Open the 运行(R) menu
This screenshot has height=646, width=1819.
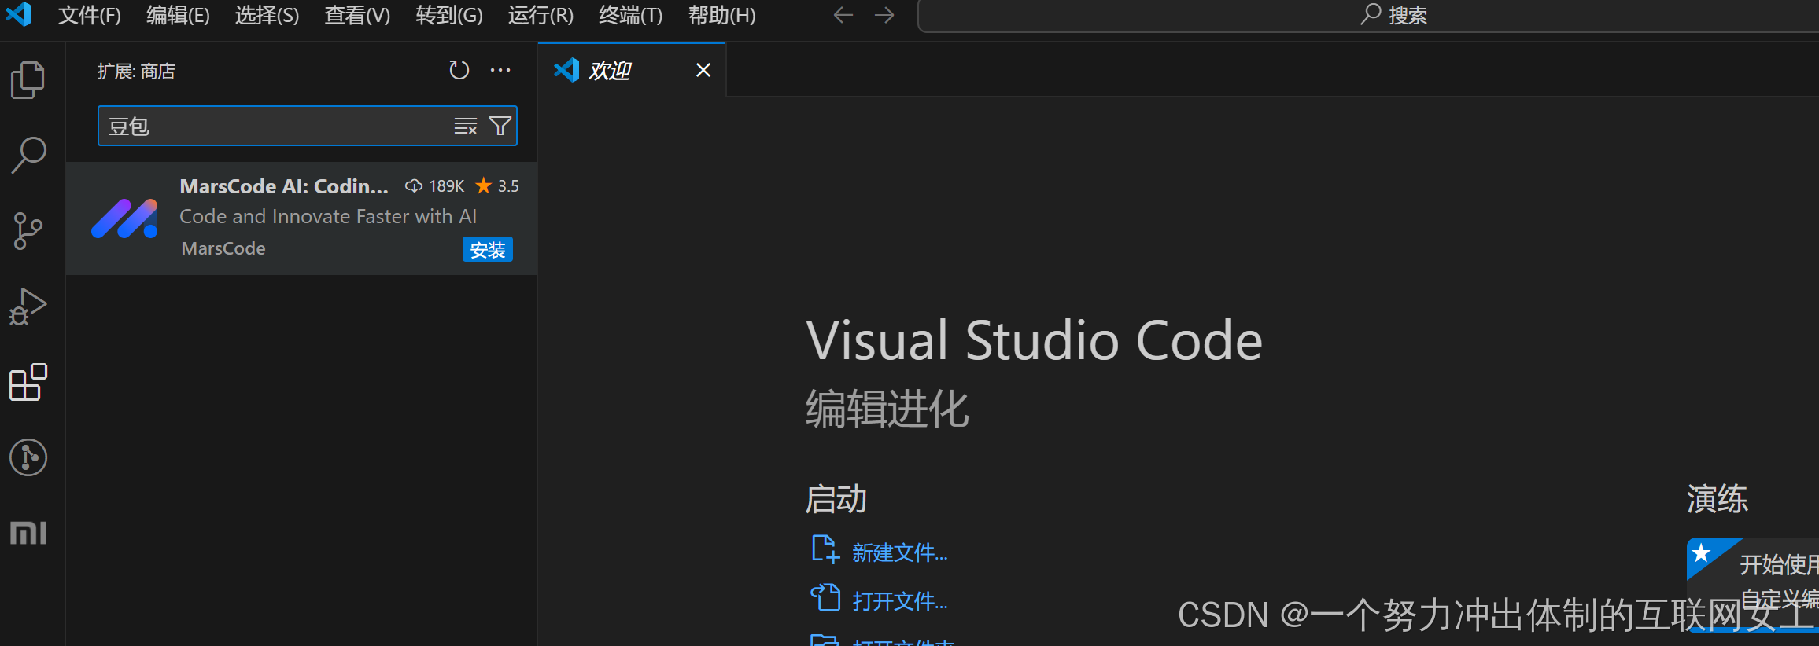tap(541, 15)
